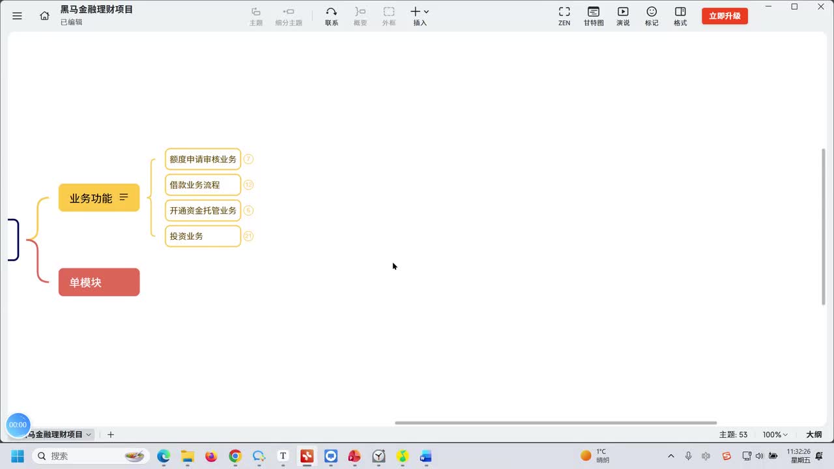Image resolution: width=834 pixels, height=469 pixels.
Task: Open the Insert (插入) dropdown
Action: click(x=420, y=16)
